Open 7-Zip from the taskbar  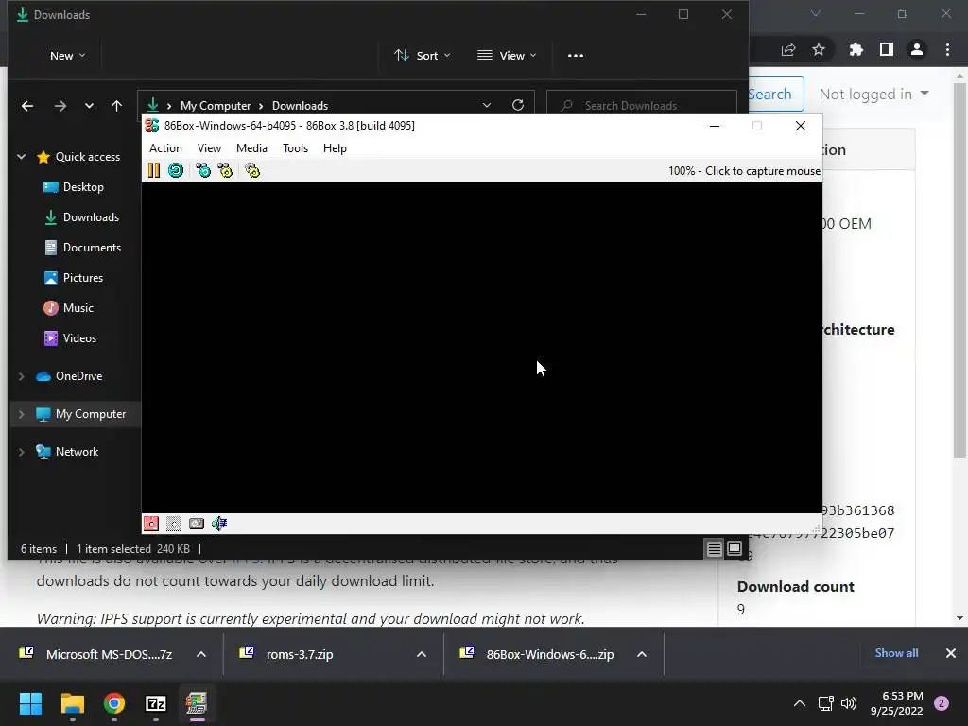(x=156, y=703)
